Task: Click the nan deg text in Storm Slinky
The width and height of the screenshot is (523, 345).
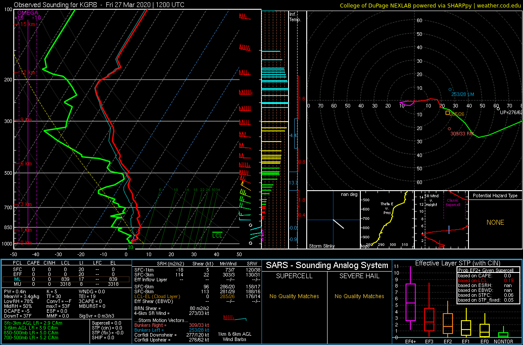Action: tap(350, 195)
